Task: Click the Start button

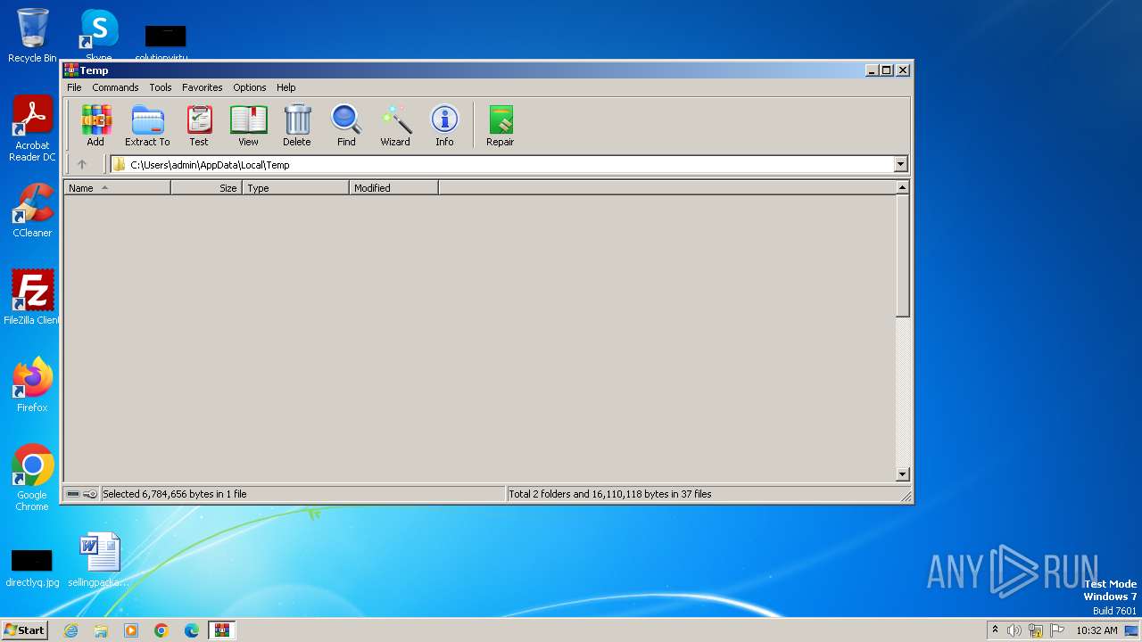Action: click(24, 630)
